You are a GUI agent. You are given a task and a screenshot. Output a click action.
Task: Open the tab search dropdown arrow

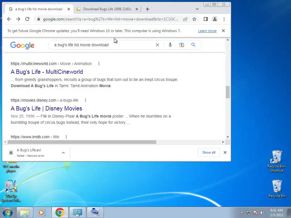(197, 9)
